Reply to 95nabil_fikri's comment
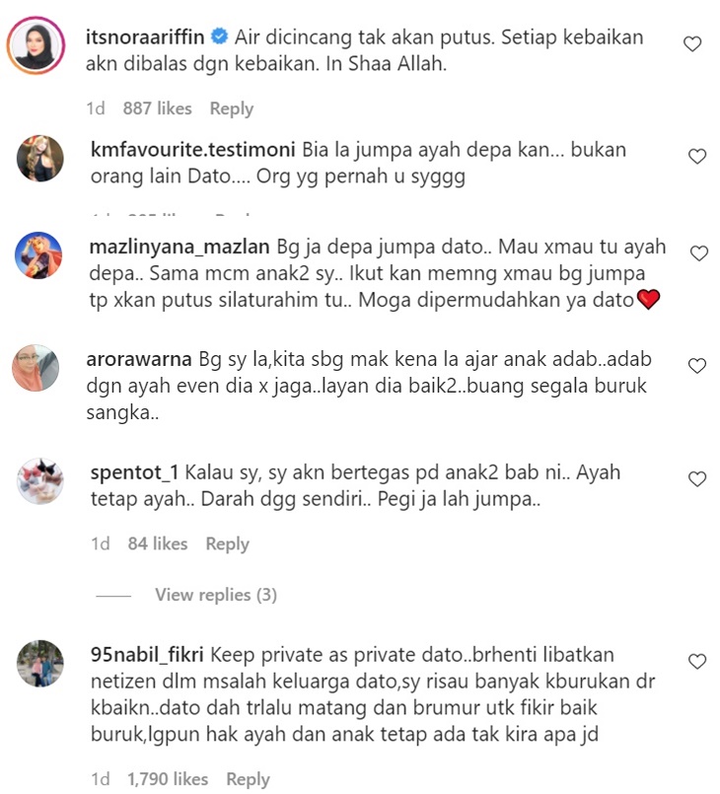Viewport: 720px width, 794px height. click(248, 779)
